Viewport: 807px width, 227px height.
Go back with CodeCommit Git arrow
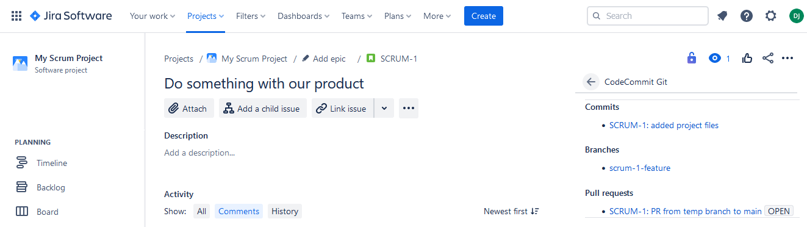point(590,82)
